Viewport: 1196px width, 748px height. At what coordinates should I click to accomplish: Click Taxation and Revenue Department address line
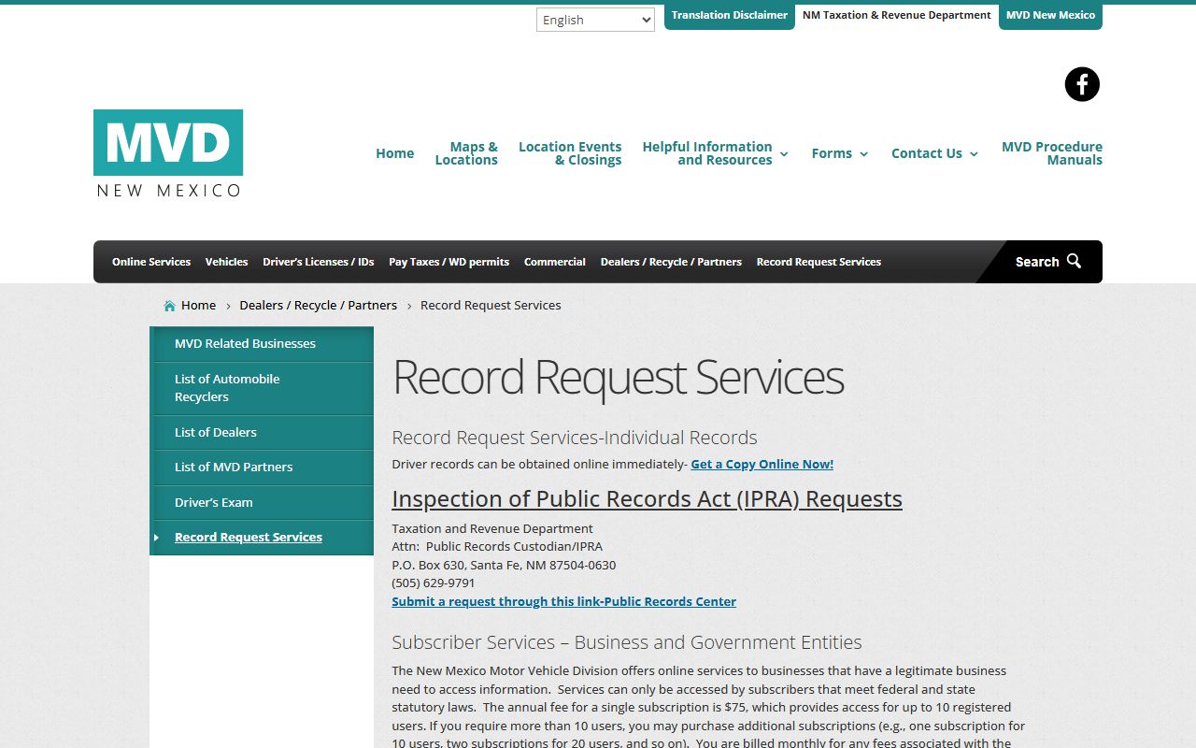tap(492, 529)
